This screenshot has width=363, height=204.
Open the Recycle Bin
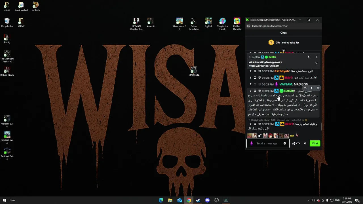[7, 23]
